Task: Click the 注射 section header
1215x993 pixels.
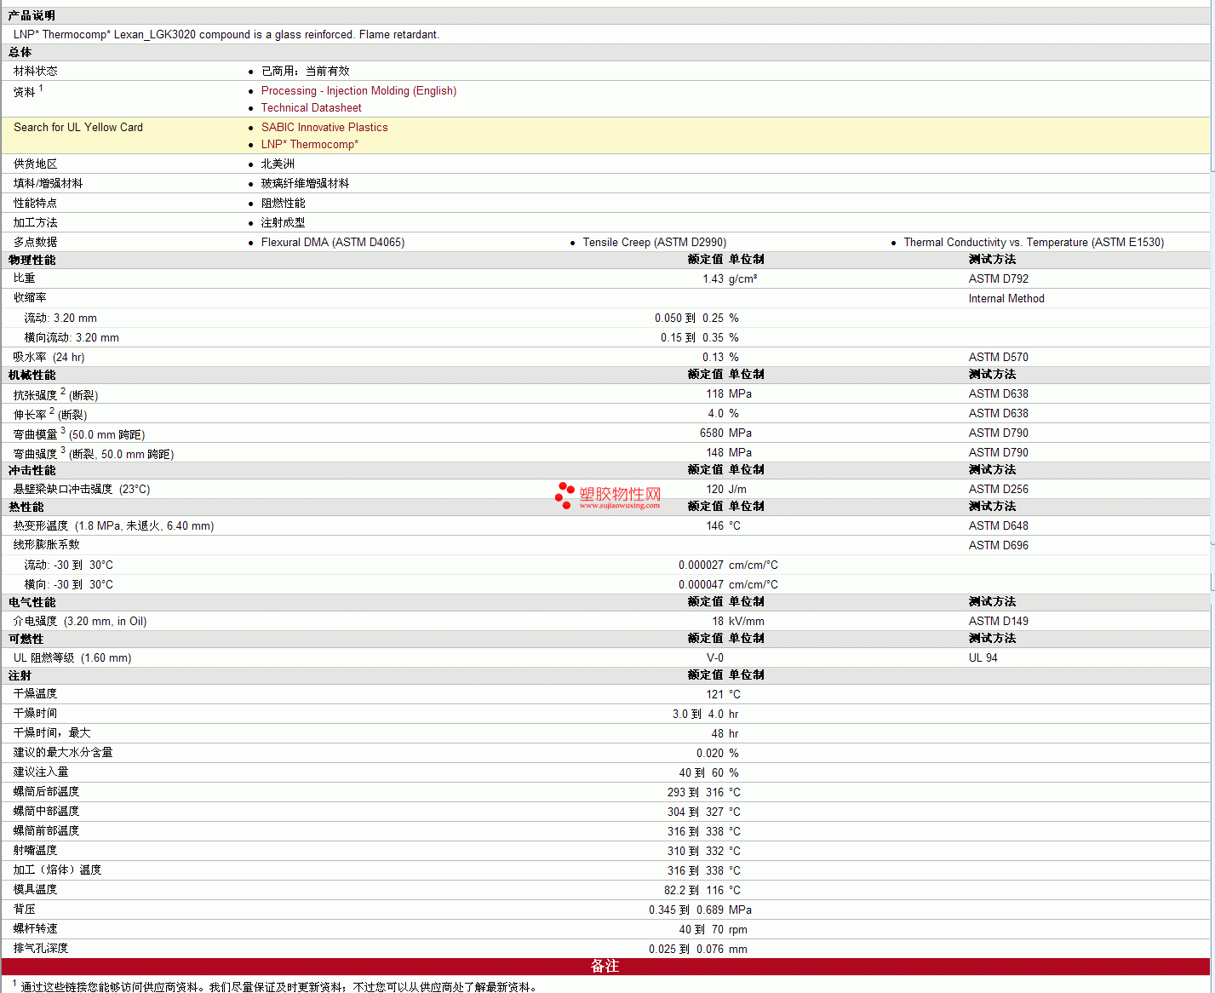Action: click(x=20, y=676)
